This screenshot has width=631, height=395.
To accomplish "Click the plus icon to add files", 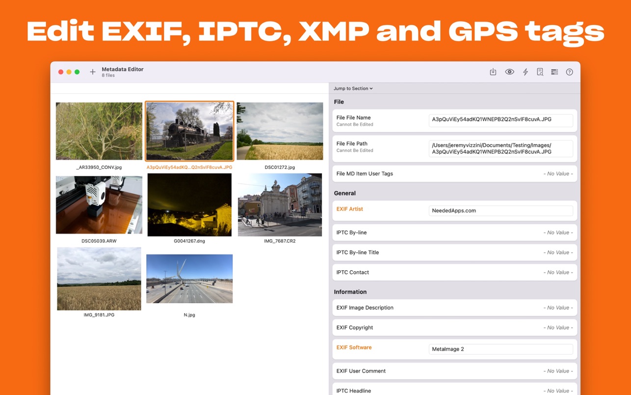I will (93, 72).
